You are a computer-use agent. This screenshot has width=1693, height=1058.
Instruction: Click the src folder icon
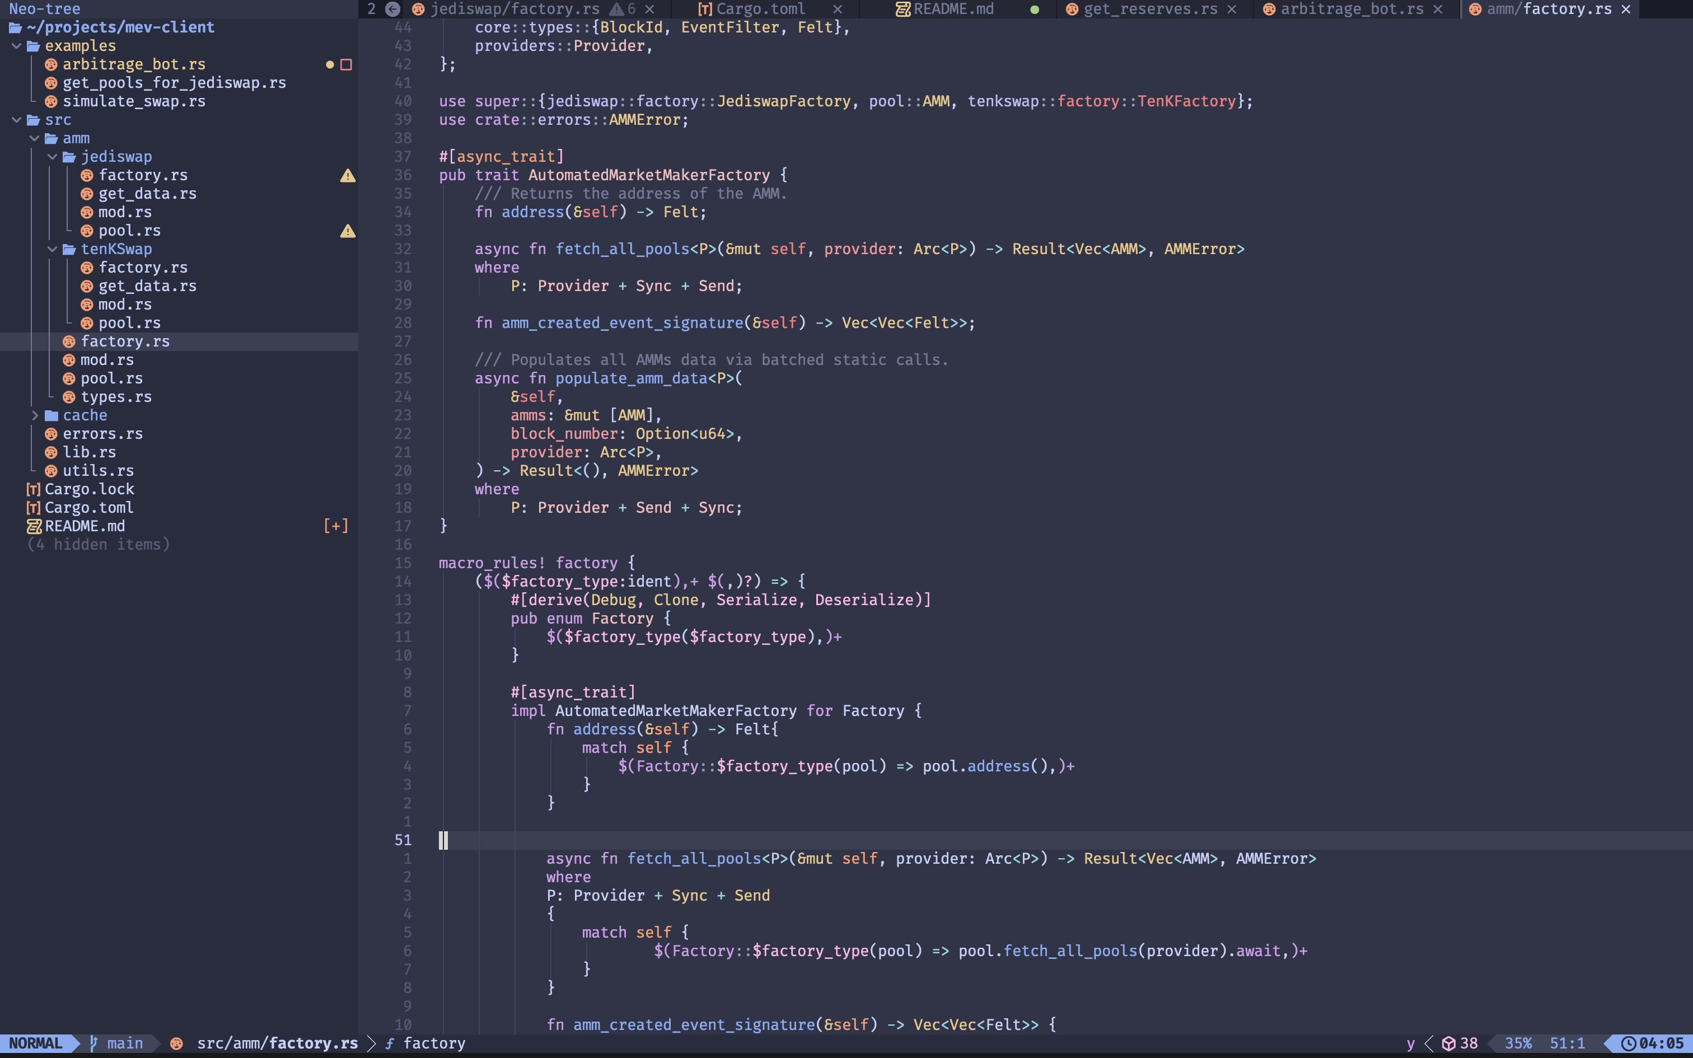[34, 120]
